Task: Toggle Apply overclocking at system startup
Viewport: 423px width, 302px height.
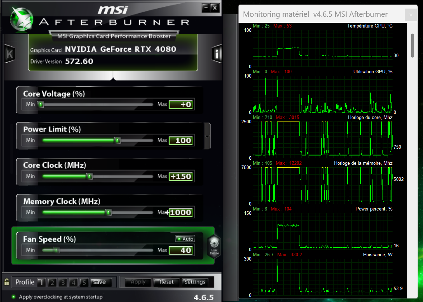Action: 14,297
